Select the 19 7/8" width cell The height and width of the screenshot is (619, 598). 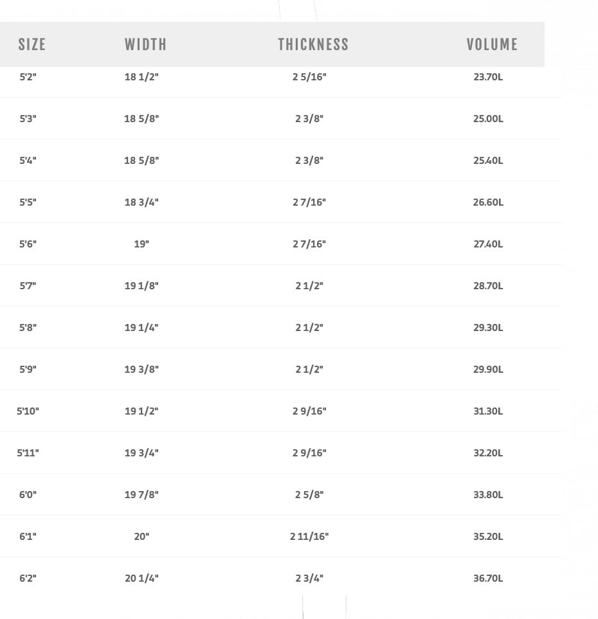pos(141,495)
